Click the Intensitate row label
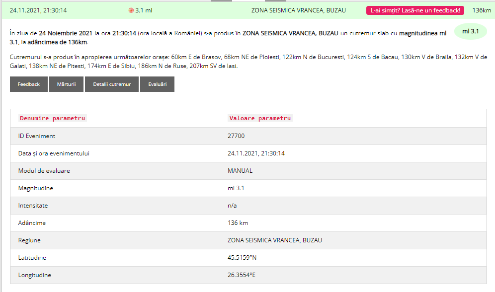 (33, 205)
